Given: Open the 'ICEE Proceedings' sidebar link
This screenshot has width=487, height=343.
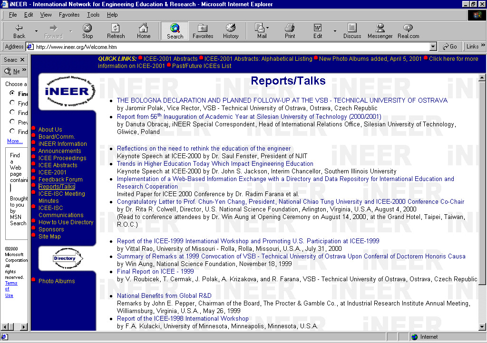Looking at the screenshot, I should [62, 158].
